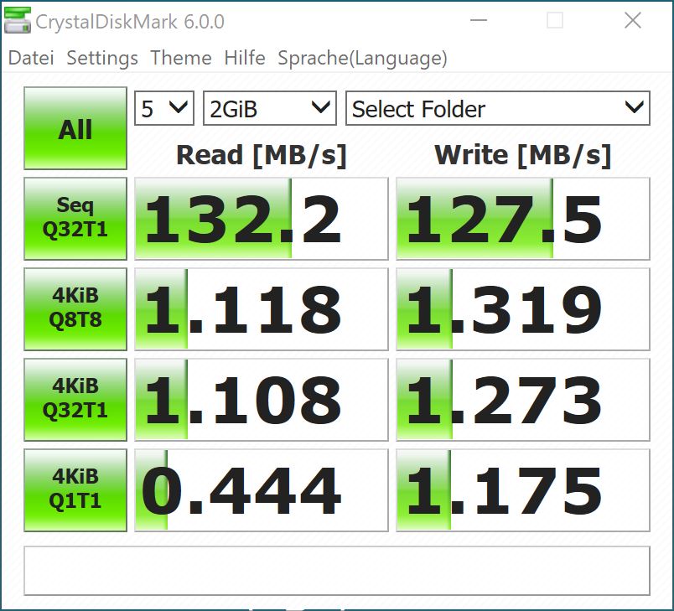Expand the test count dropdown showing 5
The height and width of the screenshot is (611, 674).
(164, 108)
